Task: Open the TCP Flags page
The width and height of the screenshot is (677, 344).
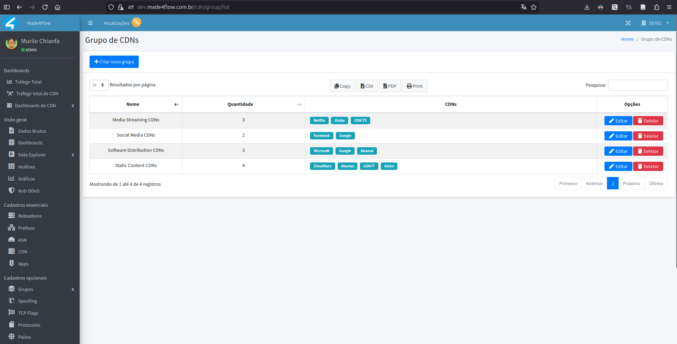Action: [28, 313]
